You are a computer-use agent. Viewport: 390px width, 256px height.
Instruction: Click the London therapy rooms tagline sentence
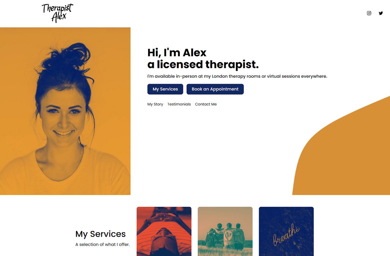coord(237,76)
